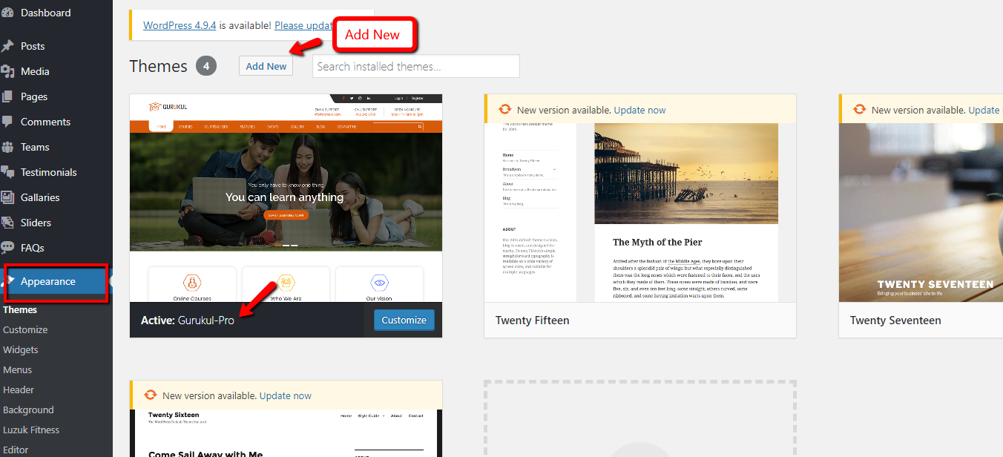Select the Twenty Fifteen theme screenshot

(640, 212)
